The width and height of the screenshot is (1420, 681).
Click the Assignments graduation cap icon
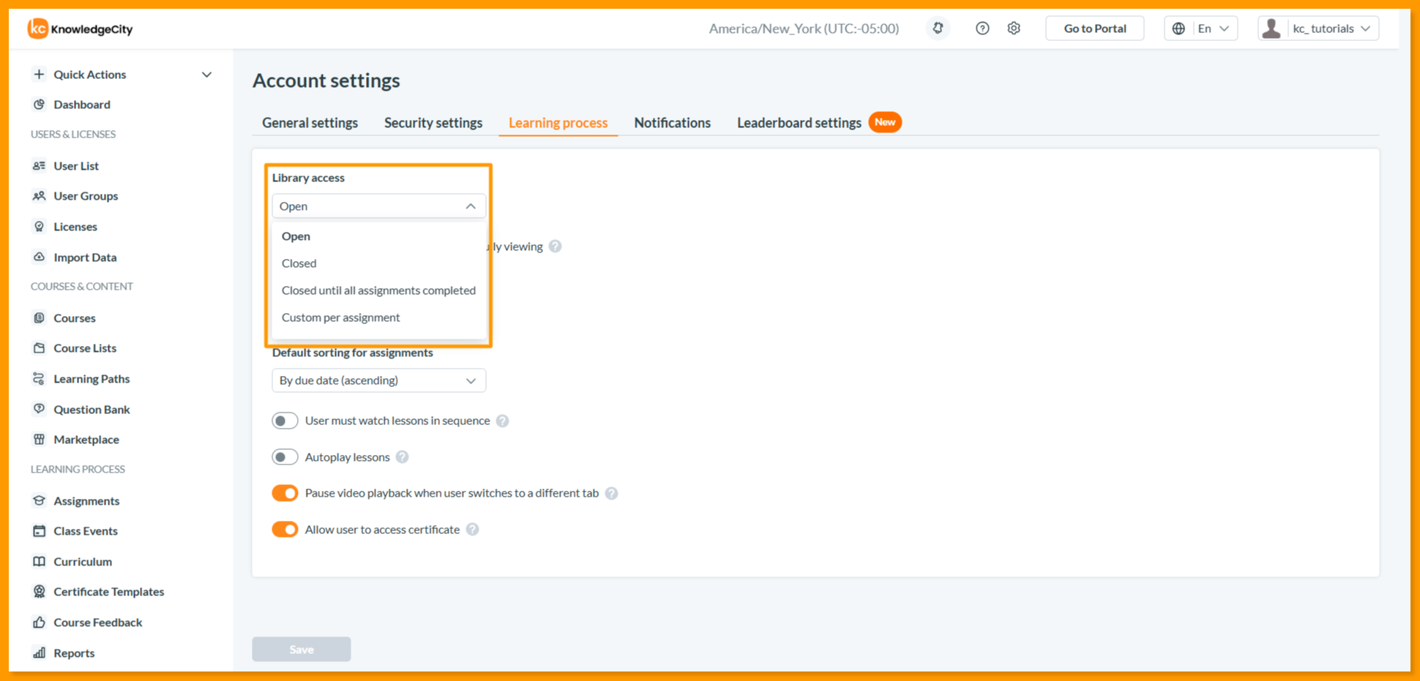click(x=40, y=501)
